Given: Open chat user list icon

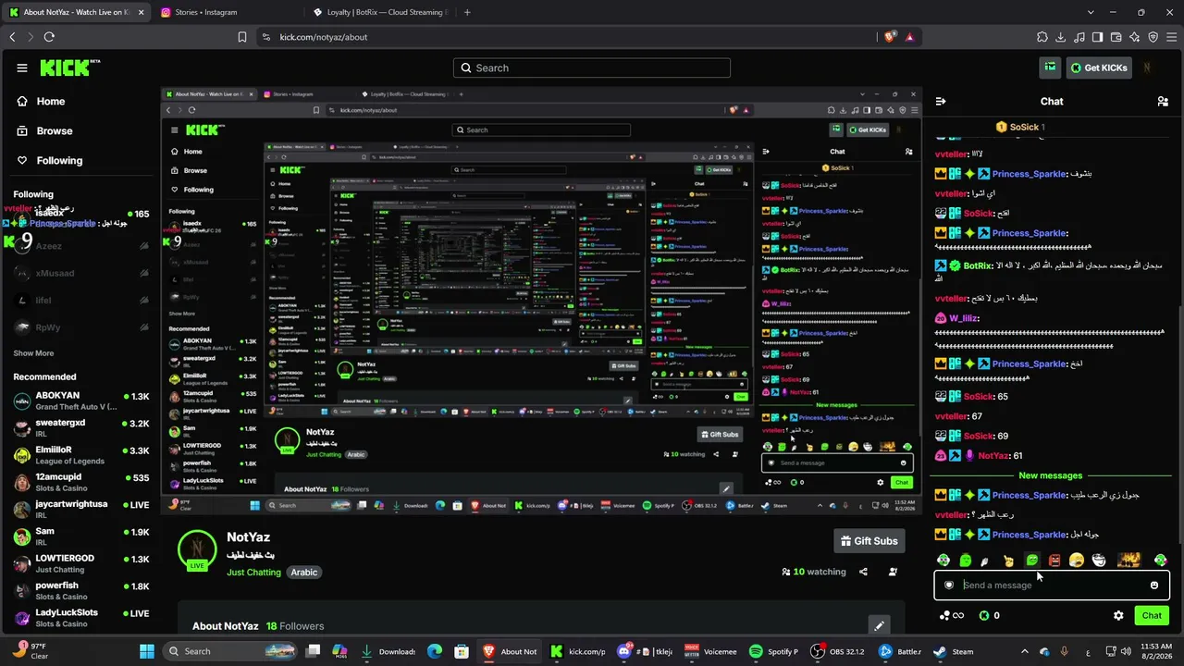Looking at the screenshot, I should coord(1163,101).
